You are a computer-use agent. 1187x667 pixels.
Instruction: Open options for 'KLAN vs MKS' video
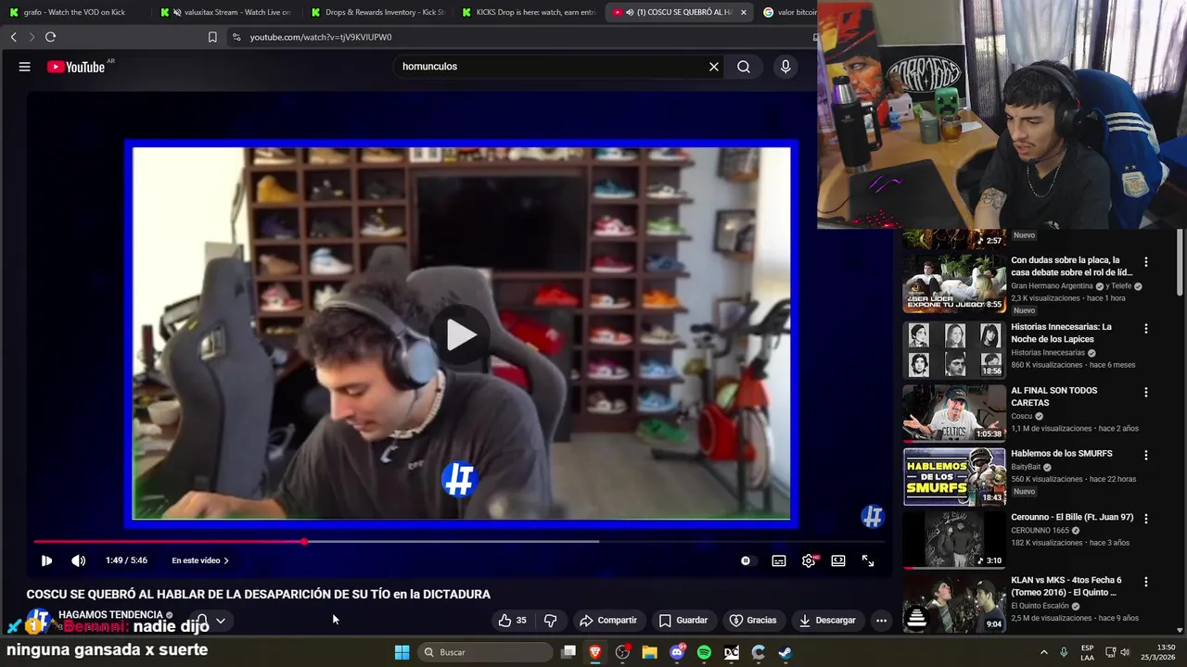(1145, 582)
